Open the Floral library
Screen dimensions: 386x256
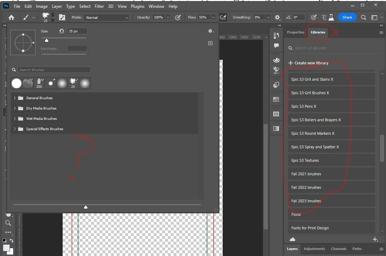(331, 214)
